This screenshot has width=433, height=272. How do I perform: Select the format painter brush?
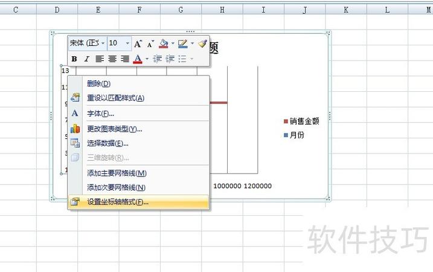(203, 44)
